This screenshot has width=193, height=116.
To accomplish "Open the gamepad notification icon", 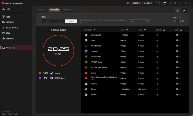I will (x=163, y=3).
